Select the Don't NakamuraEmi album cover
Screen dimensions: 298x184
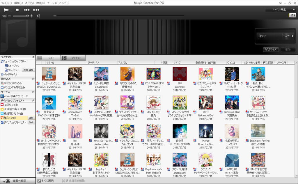[x=206, y=102]
